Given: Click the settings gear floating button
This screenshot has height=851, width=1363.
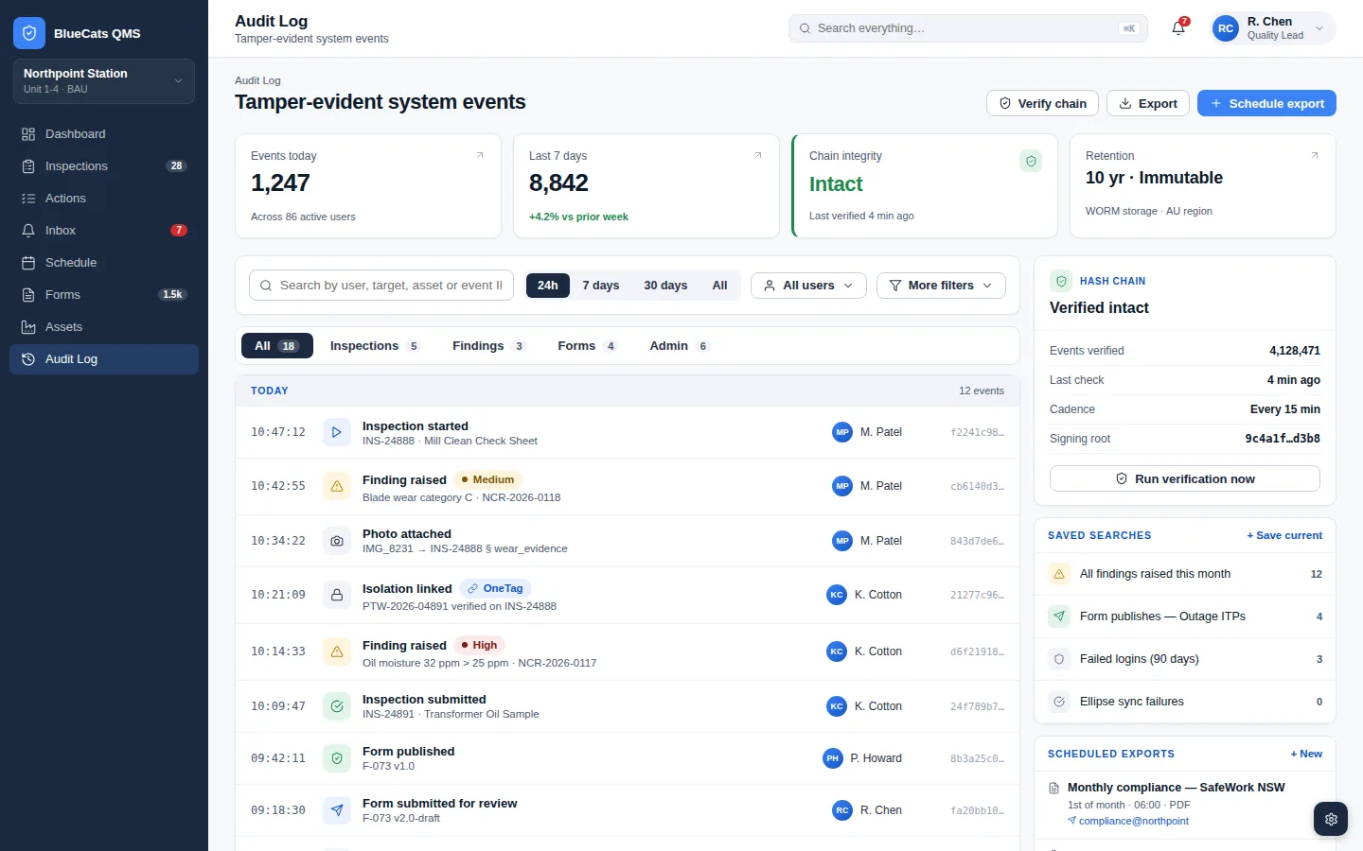Looking at the screenshot, I should (x=1331, y=819).
